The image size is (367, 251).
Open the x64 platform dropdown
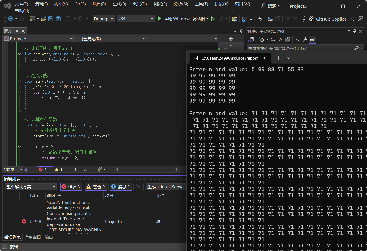pos(135,19)
